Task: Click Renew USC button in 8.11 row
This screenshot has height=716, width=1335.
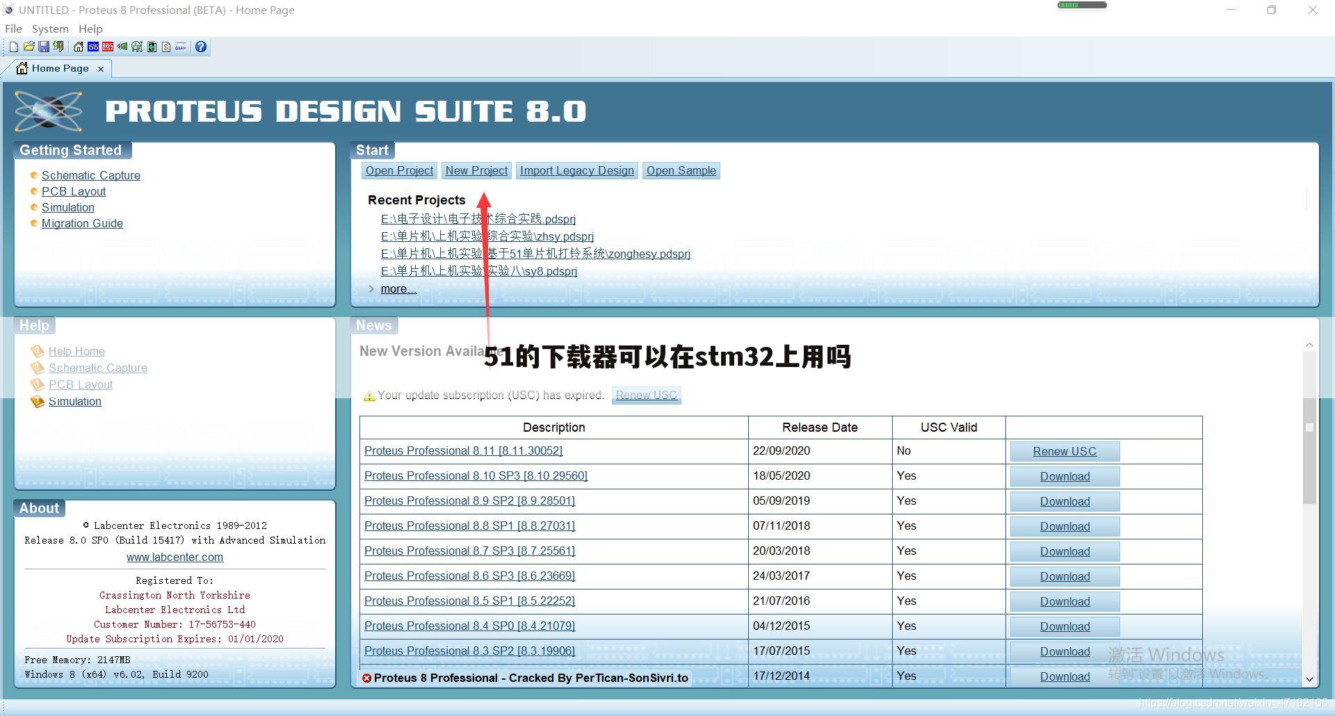Action: (x=1065, y=451)
